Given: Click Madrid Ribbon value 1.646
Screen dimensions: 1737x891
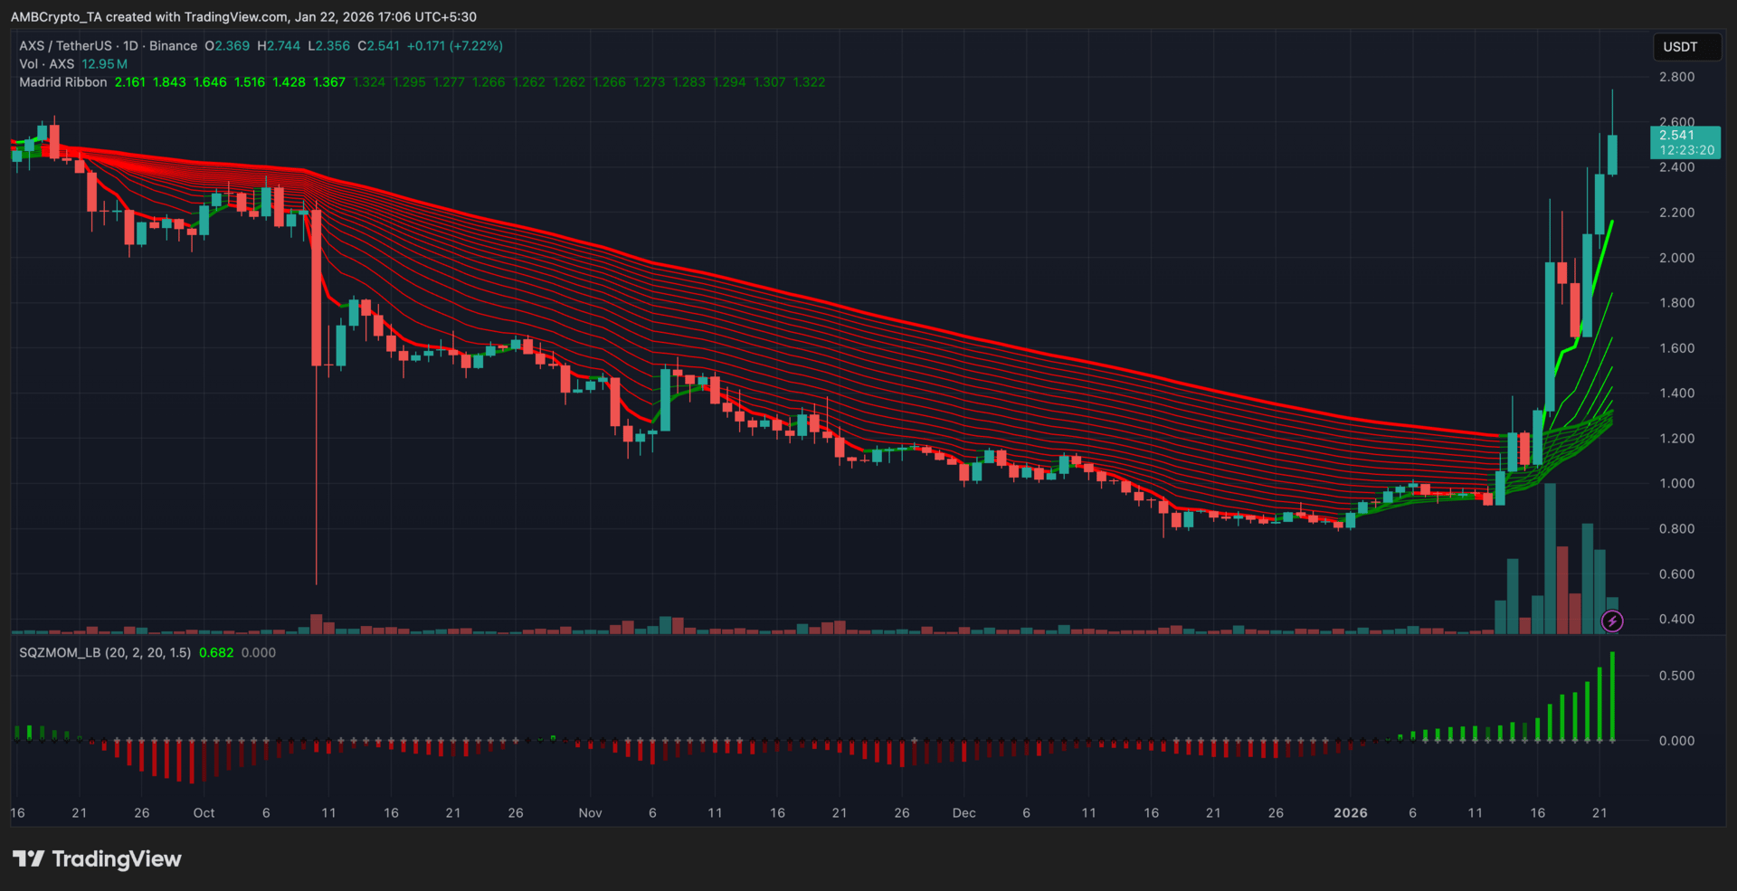Looking at the screenshot, I should click(210, 82).
